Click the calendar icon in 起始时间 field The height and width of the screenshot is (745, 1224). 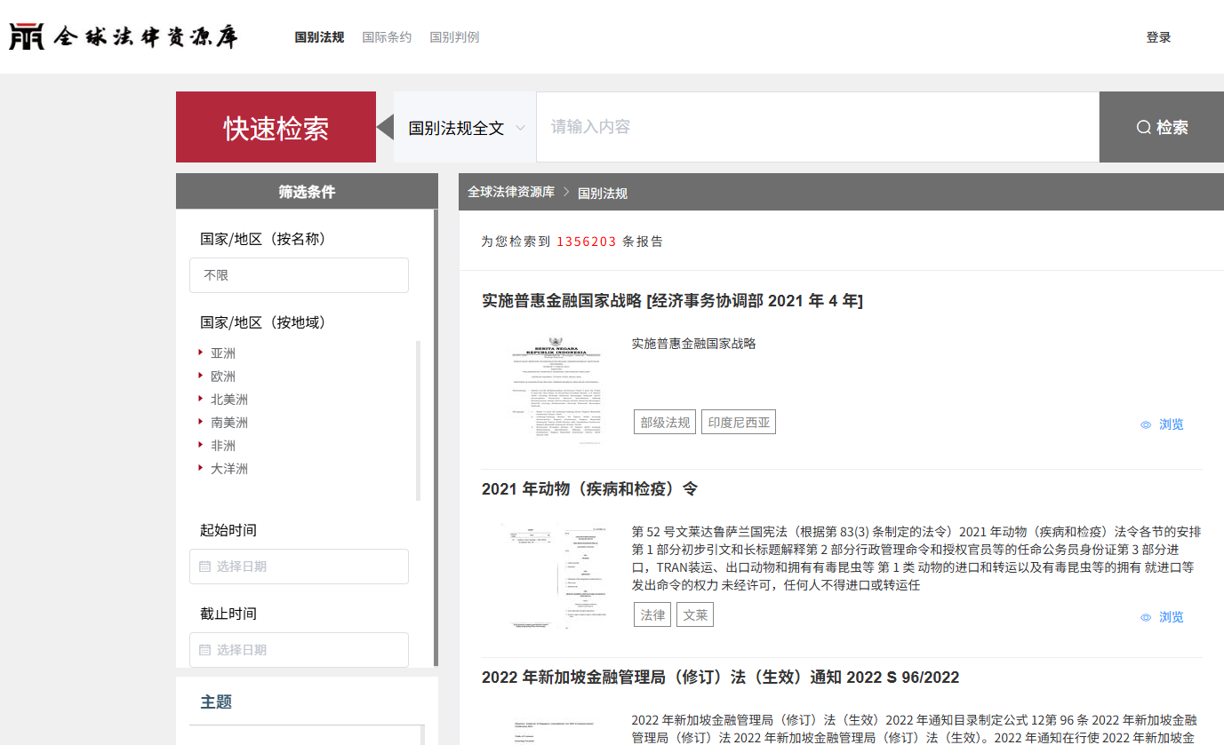205,567
